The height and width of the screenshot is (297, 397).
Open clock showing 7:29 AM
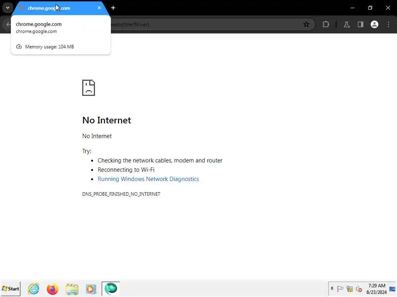(x=376, y=289)
